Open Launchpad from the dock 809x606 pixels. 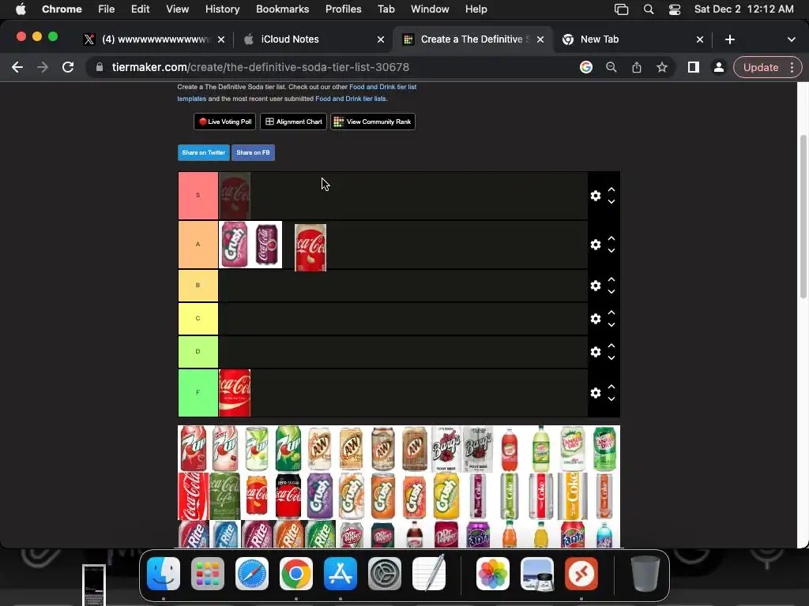tap(208, 574)
